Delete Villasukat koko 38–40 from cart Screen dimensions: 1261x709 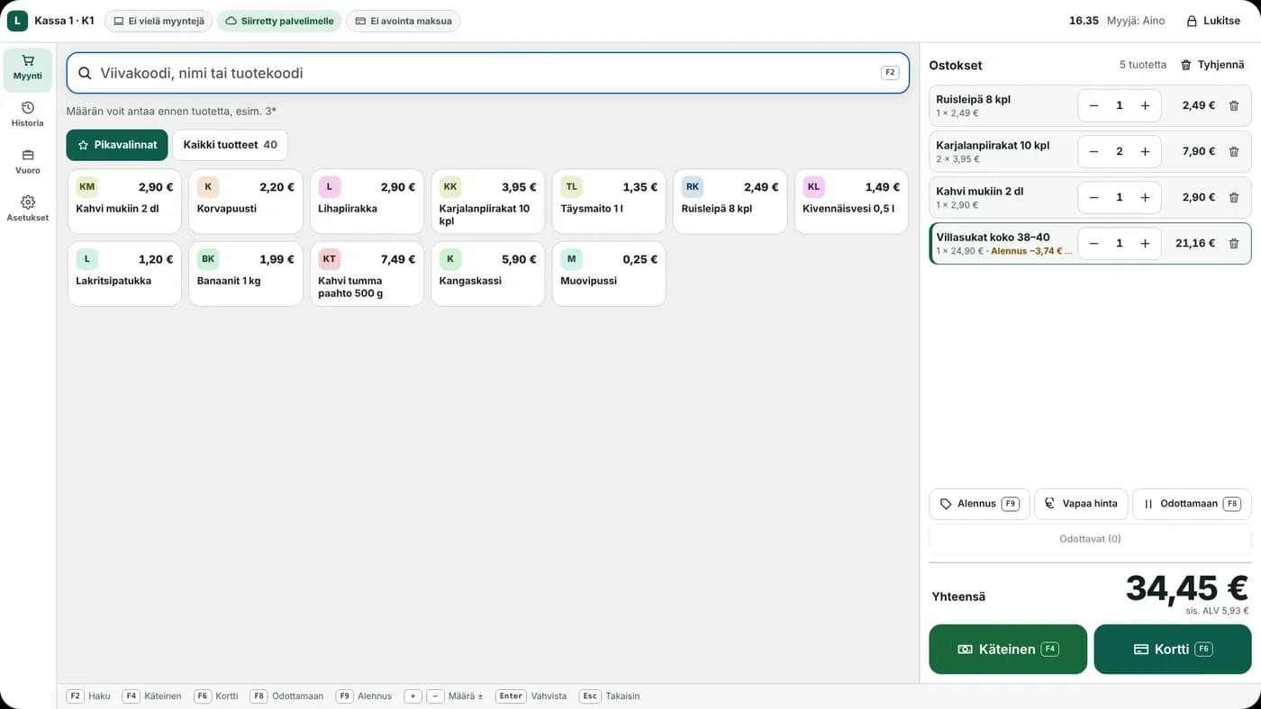[1234, 243]
